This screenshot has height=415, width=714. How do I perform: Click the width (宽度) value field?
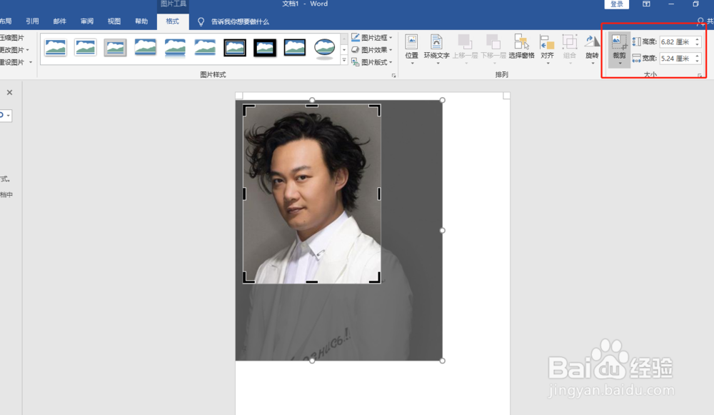(676, 59)
